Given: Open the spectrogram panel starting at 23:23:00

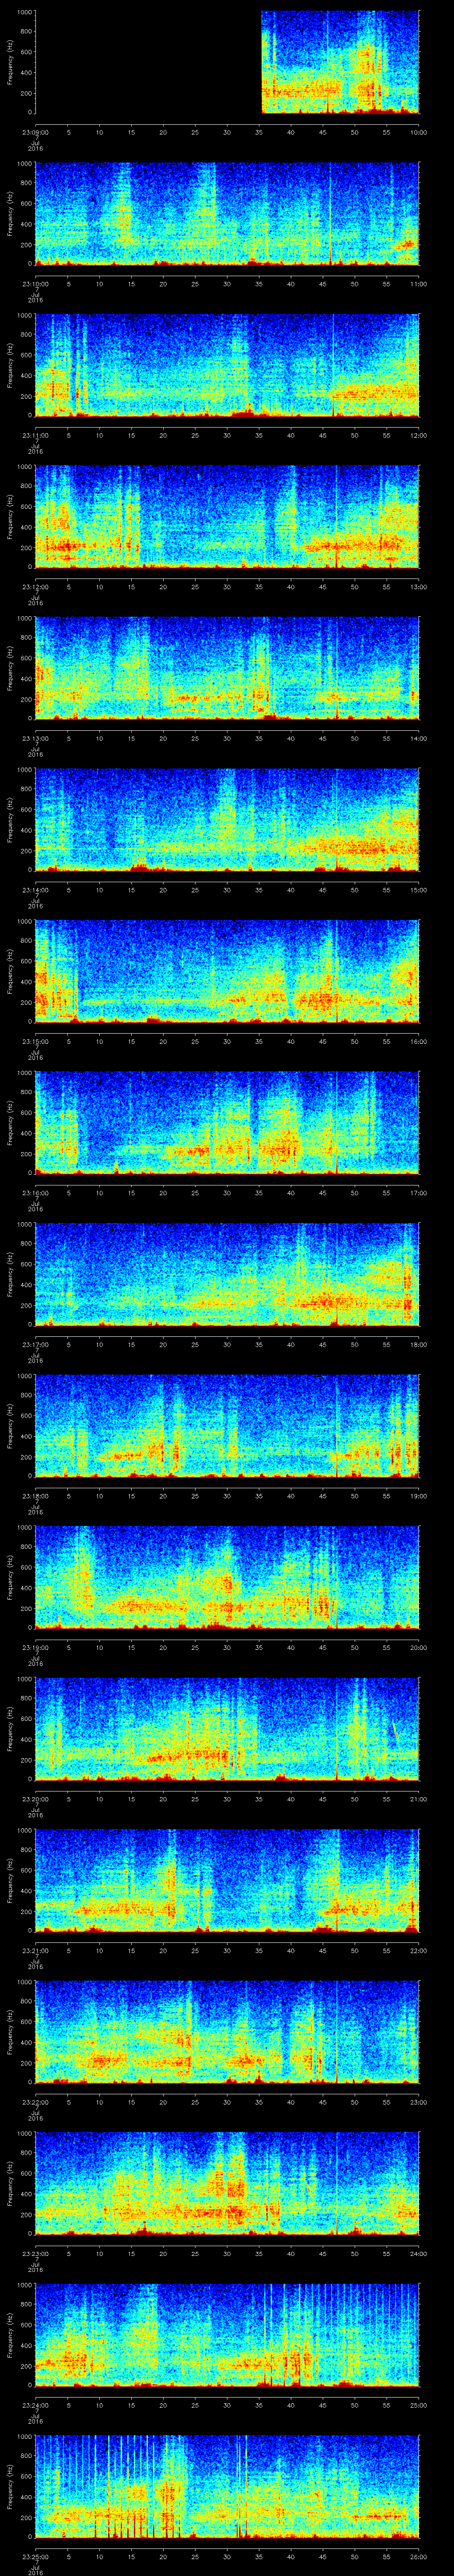Looking at the screenshot, I should [227, 2184].
